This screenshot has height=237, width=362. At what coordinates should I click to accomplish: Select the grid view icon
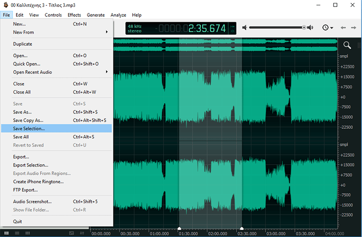pyautogui.click(x=28, y=233)
